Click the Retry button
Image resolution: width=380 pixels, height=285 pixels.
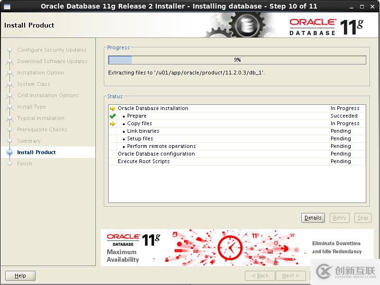[339, 218]
